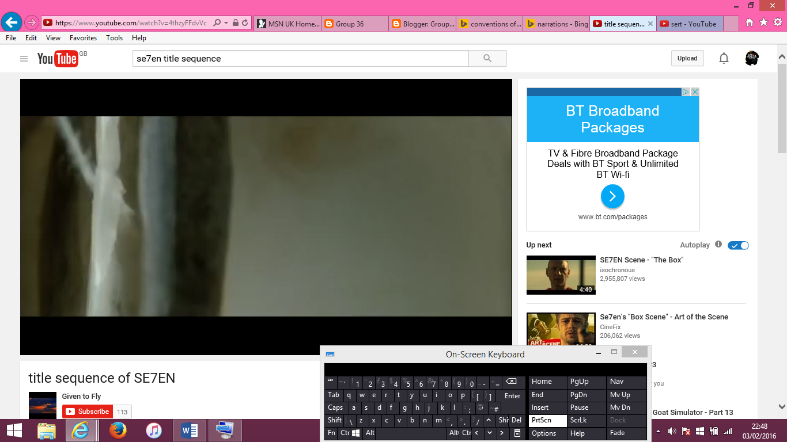Image resolution: width=787 pixels, height=442 pixels.
Task: Open iTunes from the taskbar
Action: 153,430
